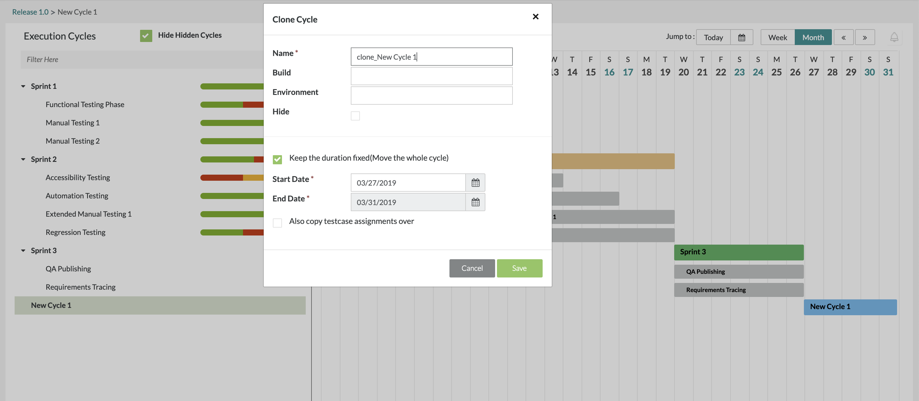This screenshot has height=401, width=919.
Task: Open Jump to calendar icon
Action: 741,37
